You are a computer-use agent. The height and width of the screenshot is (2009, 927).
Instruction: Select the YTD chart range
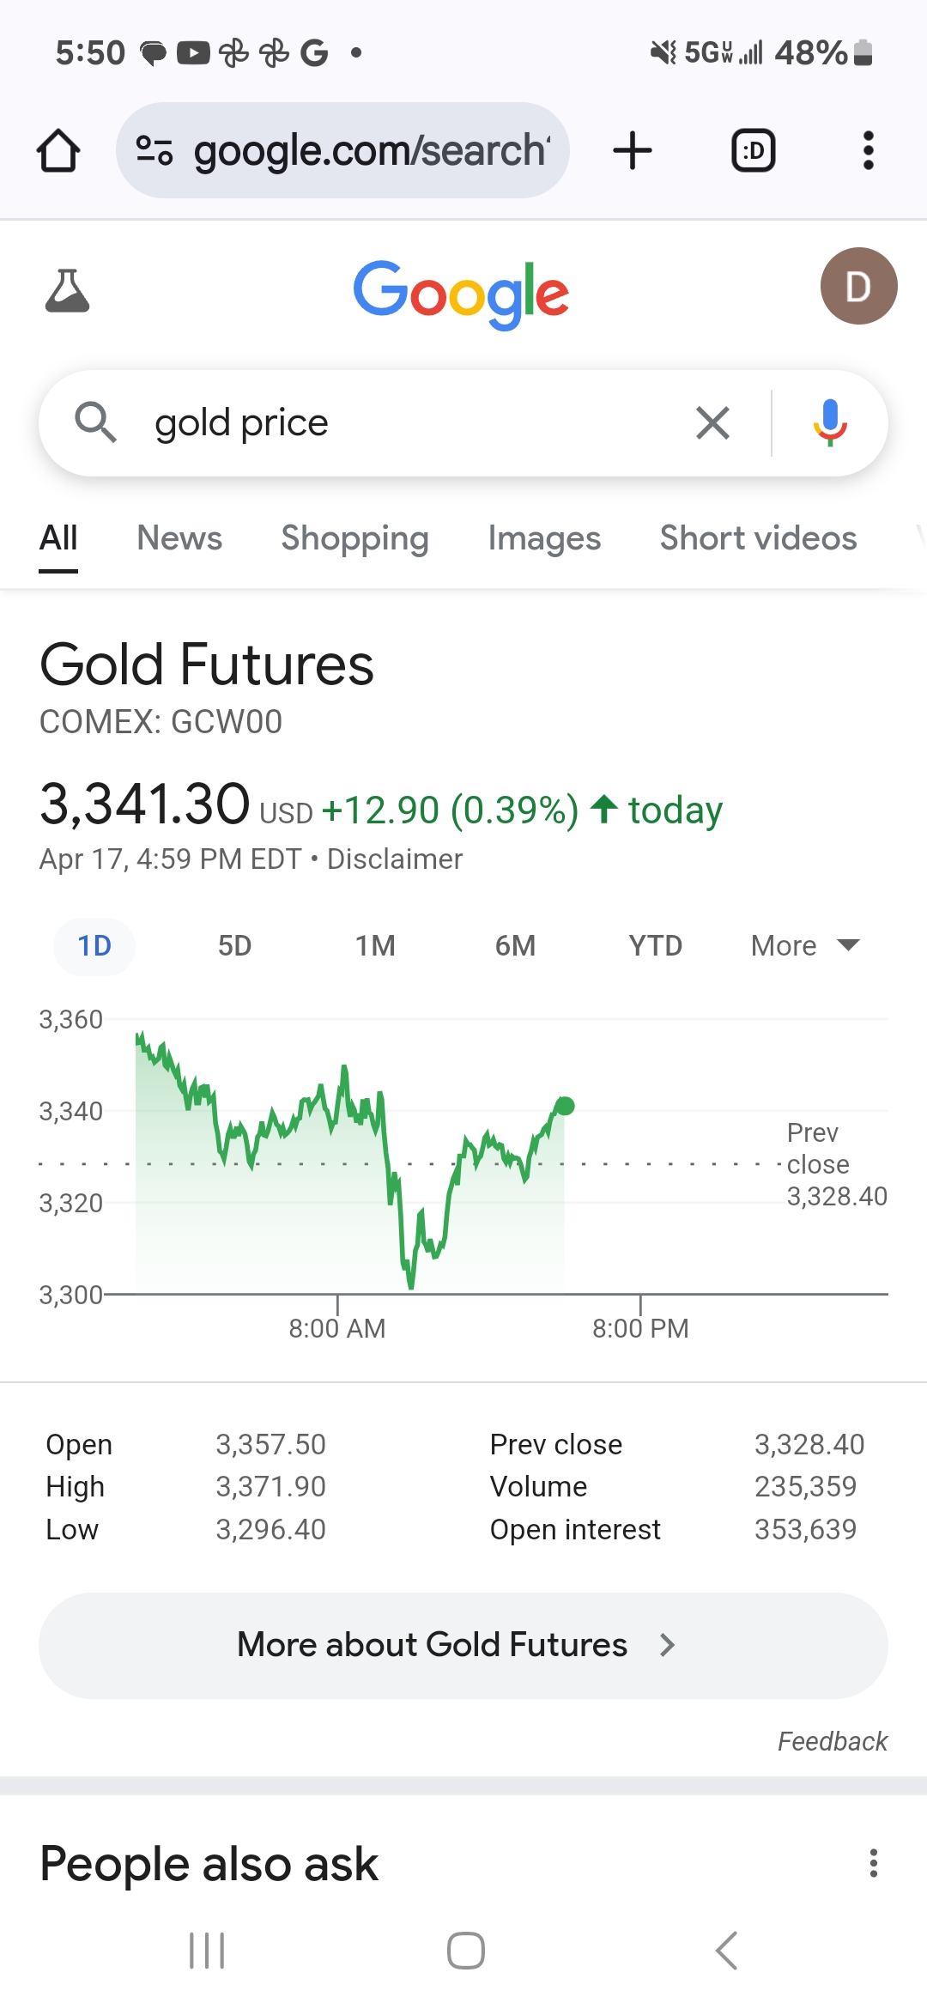655,946
